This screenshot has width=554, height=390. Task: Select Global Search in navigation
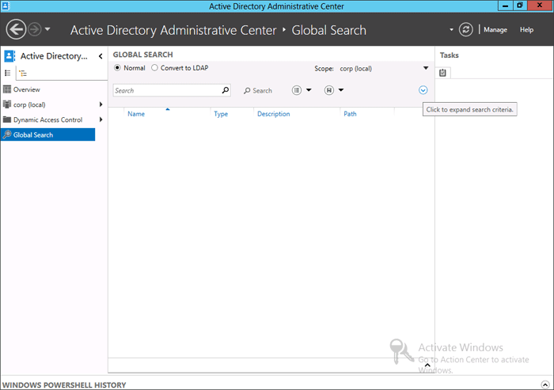(x=48, y=134)
